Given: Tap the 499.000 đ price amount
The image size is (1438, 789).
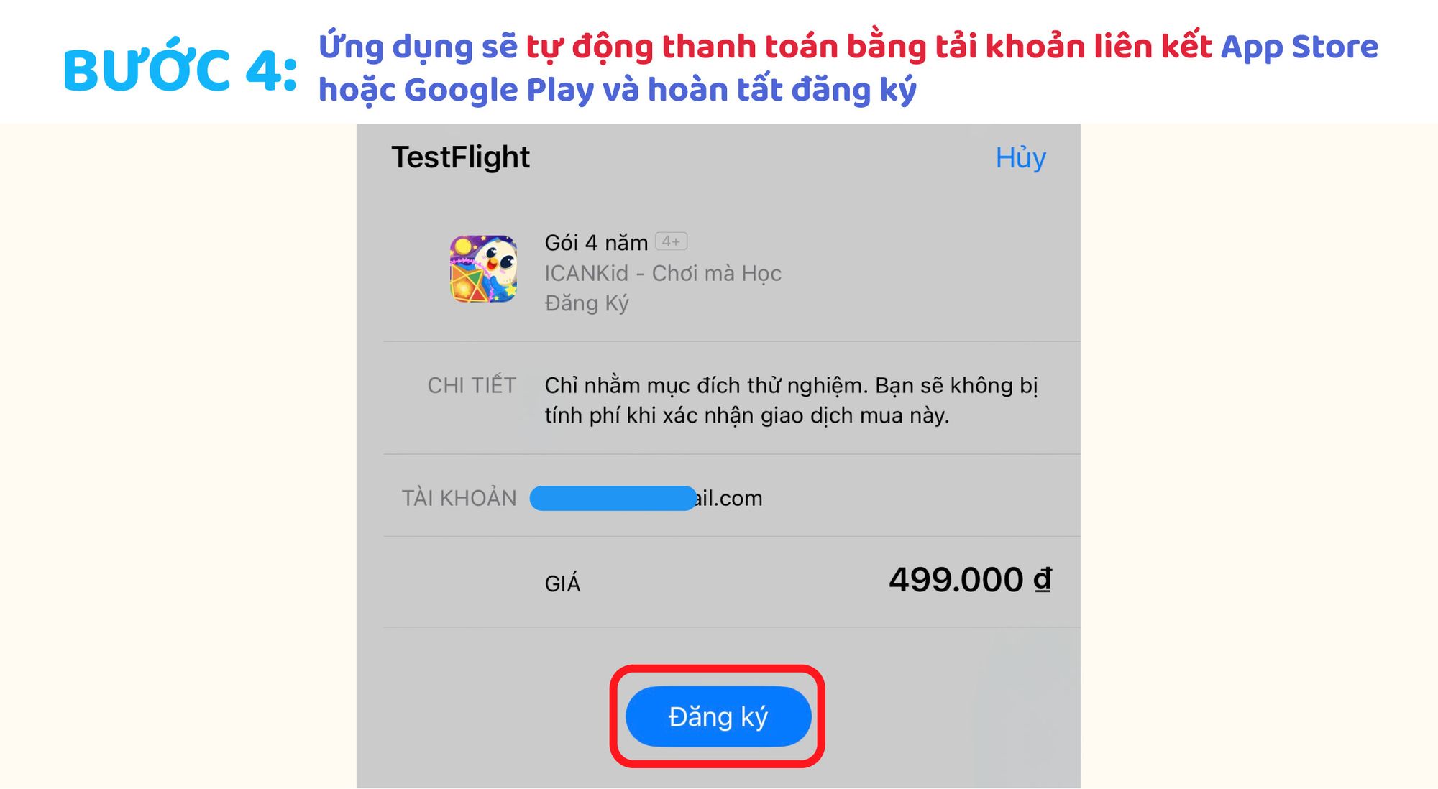Looking at the screenshot, I should [970, 580].
